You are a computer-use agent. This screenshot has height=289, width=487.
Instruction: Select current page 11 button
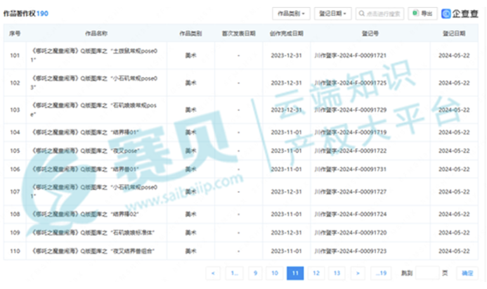tap(295, 273)
